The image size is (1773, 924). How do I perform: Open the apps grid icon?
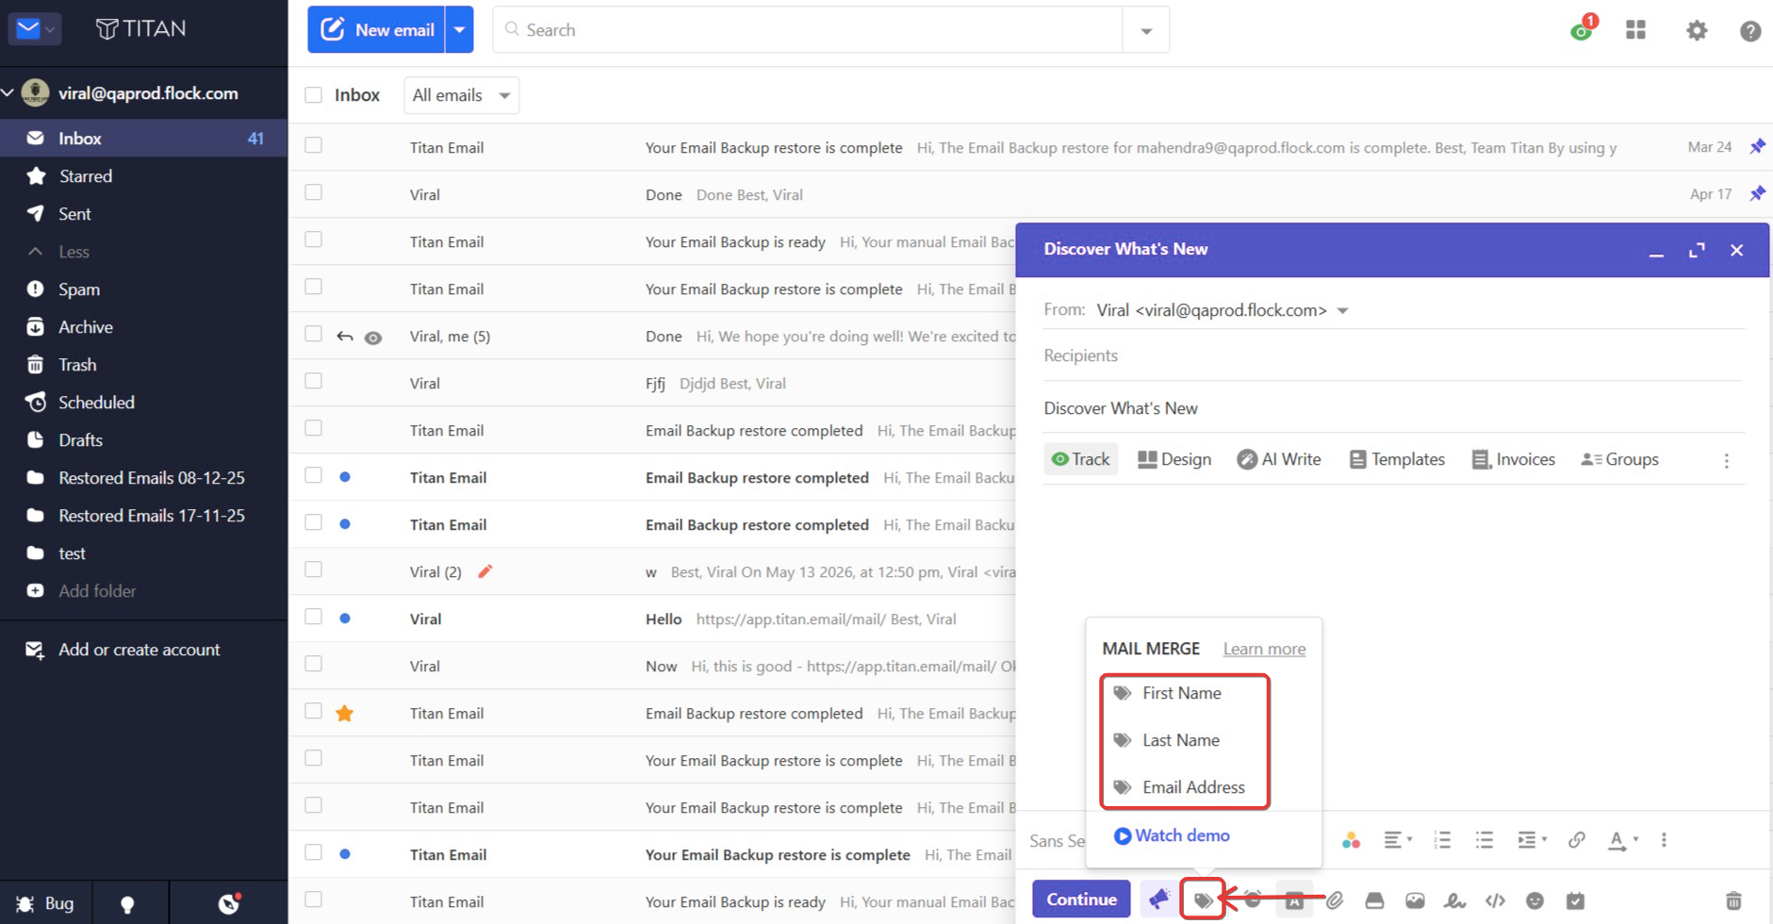click(x=1635, y=30)
